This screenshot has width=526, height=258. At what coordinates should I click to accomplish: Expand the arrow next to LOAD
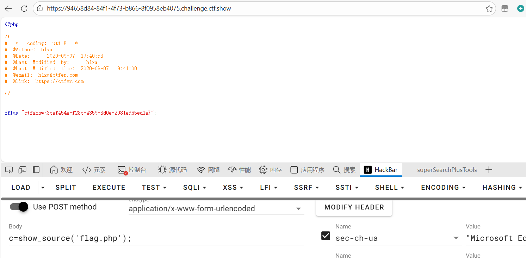tap(43, 188)
